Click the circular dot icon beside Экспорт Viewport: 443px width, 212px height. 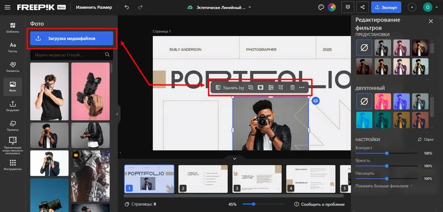point(412,7)
